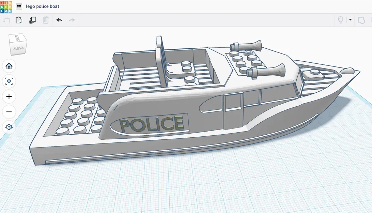Expand the visibility dropdown arrow
372x213 pixels.
350,20
